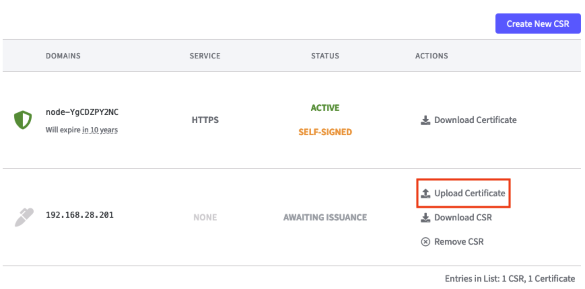Click the Remove CSR circled-x icon

click(x=425, y=242)
